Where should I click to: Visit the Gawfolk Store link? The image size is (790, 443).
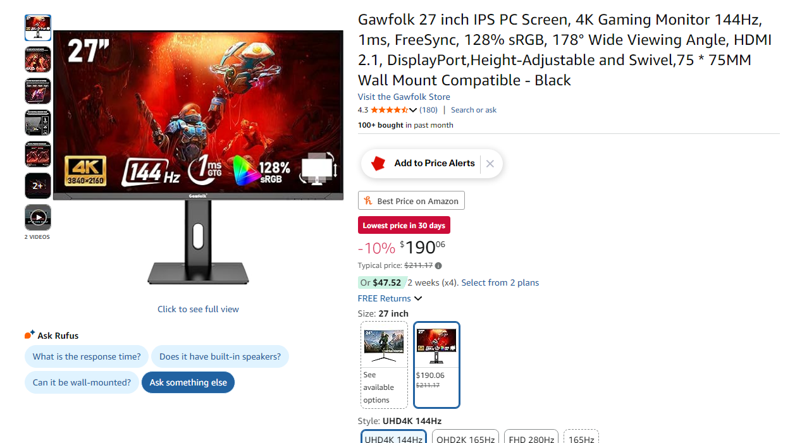(404, 97)
